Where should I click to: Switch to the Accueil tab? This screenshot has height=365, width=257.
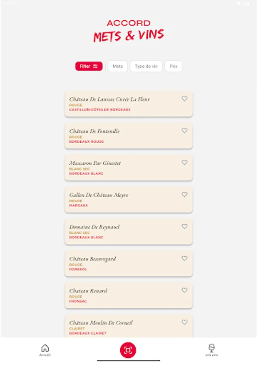(x=45, y=350)
